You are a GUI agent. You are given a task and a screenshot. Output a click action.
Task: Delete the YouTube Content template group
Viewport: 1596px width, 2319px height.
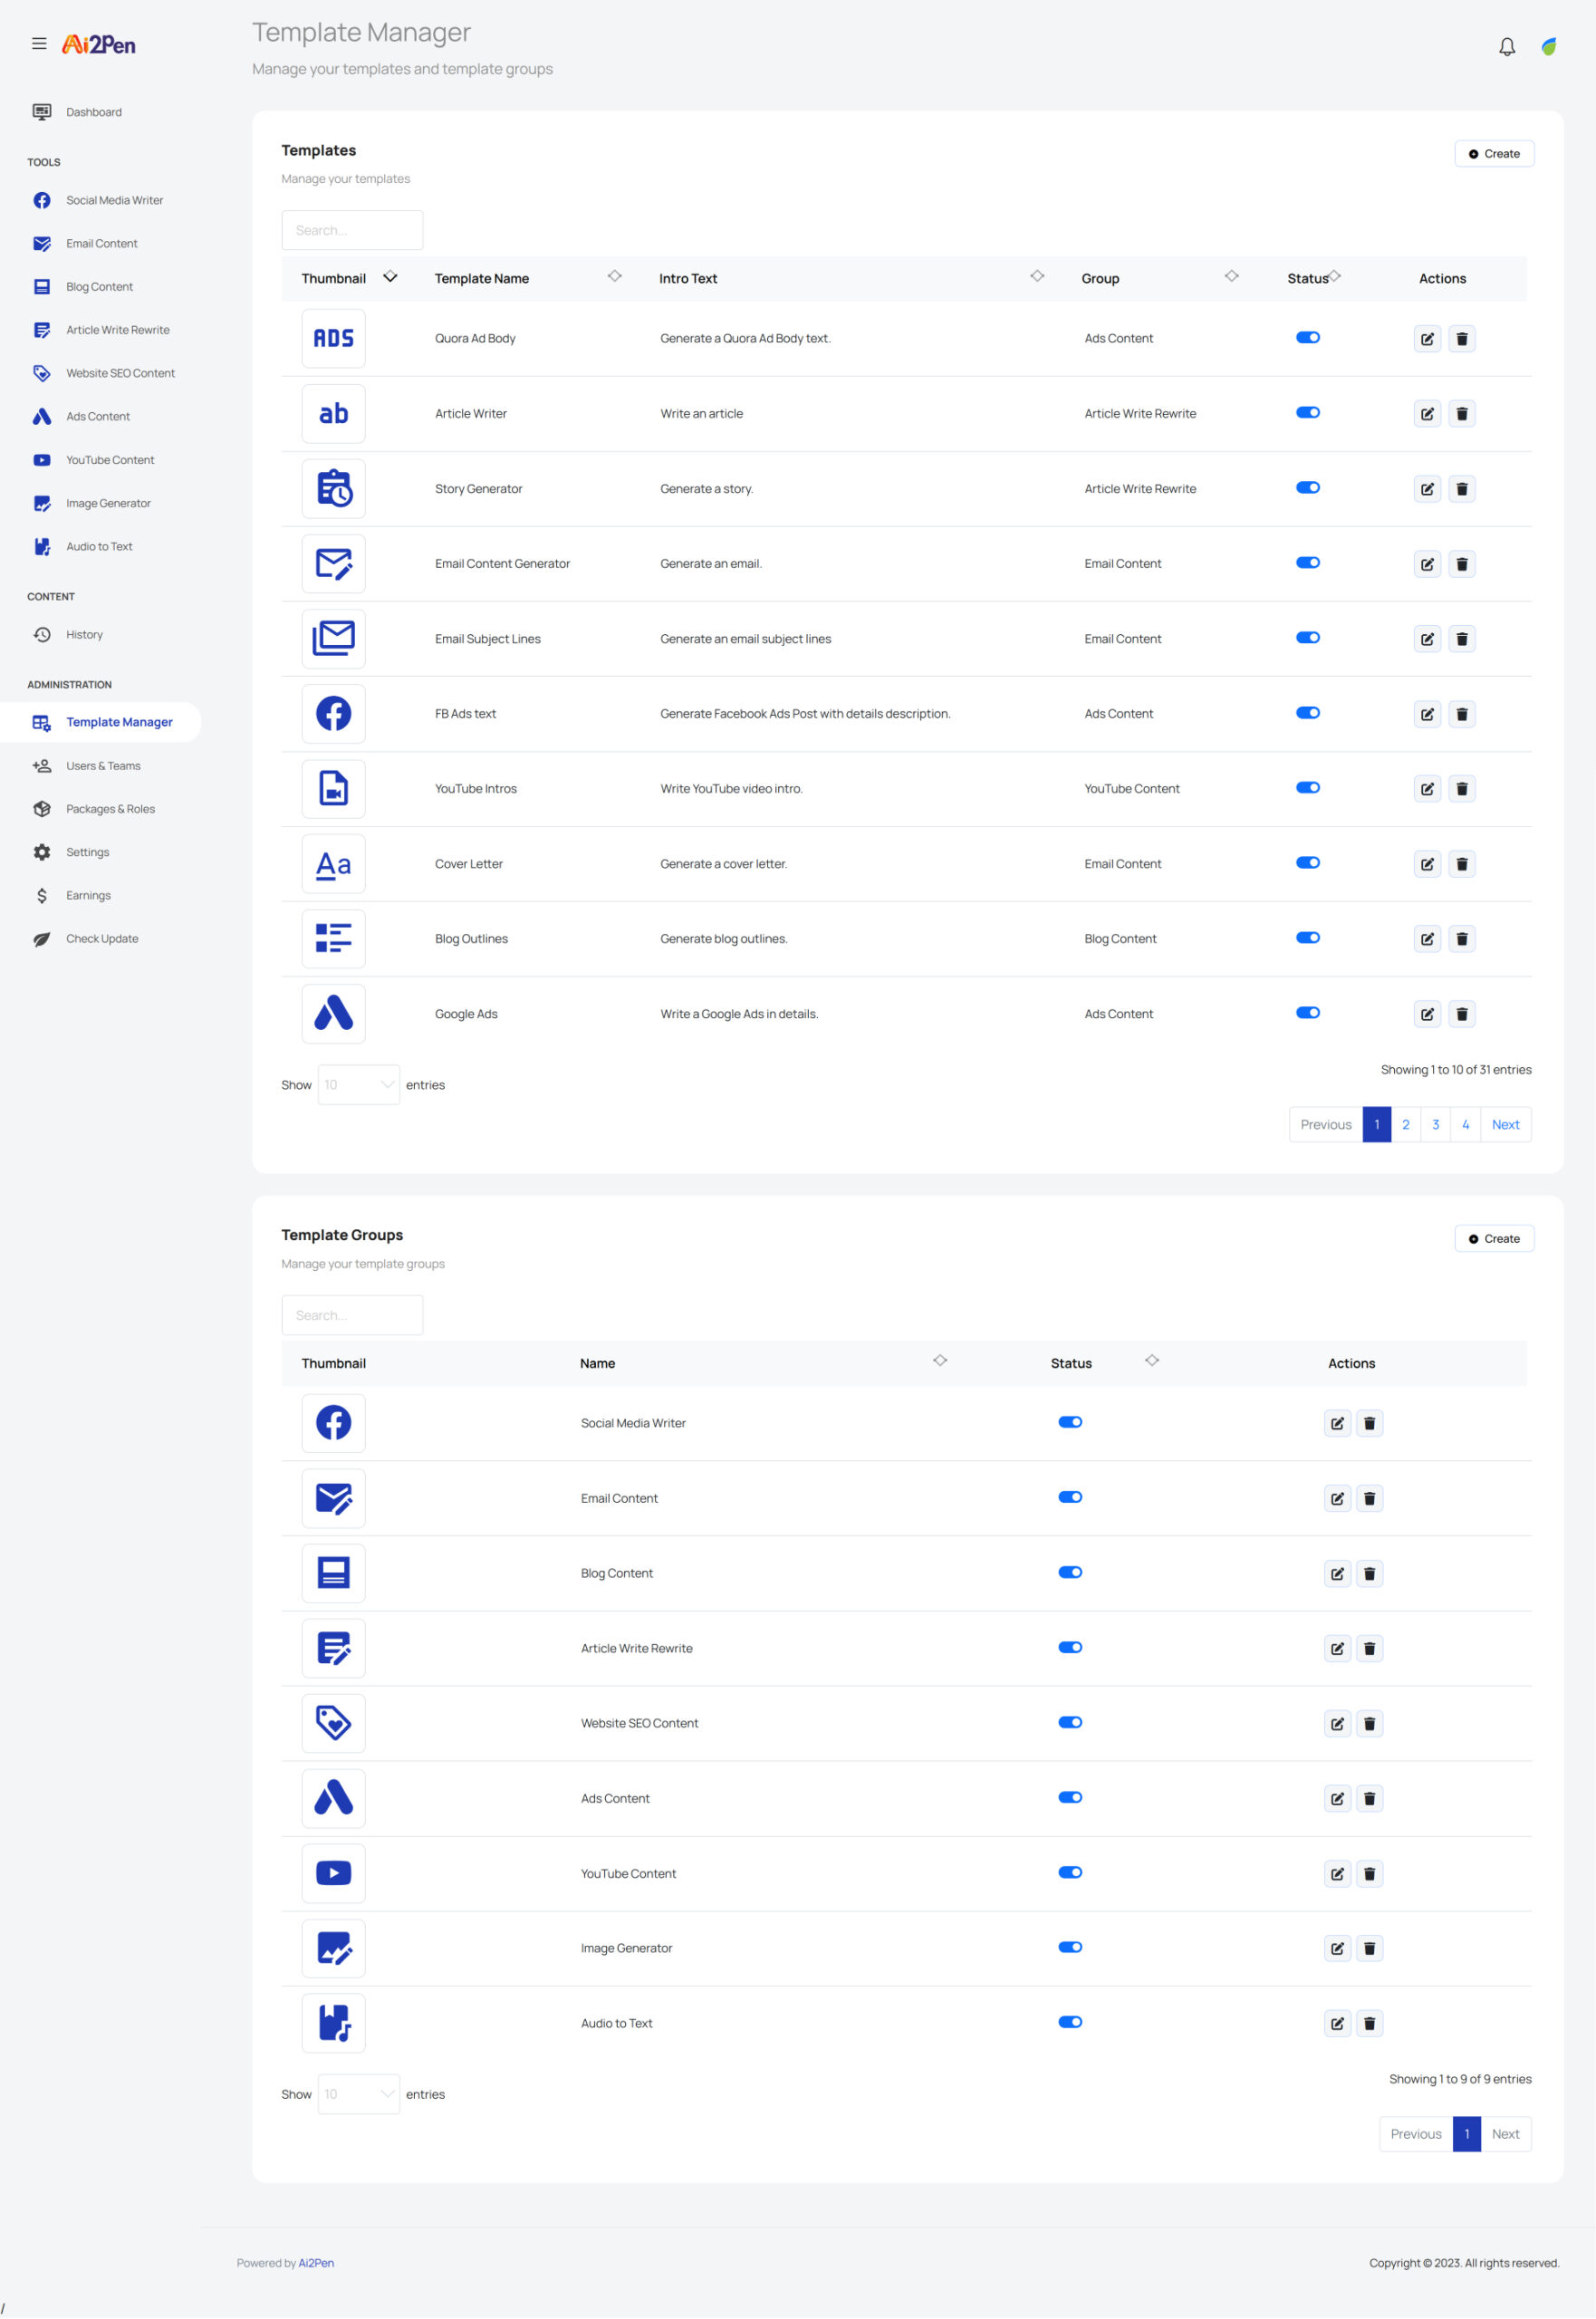(1369, 1873)
